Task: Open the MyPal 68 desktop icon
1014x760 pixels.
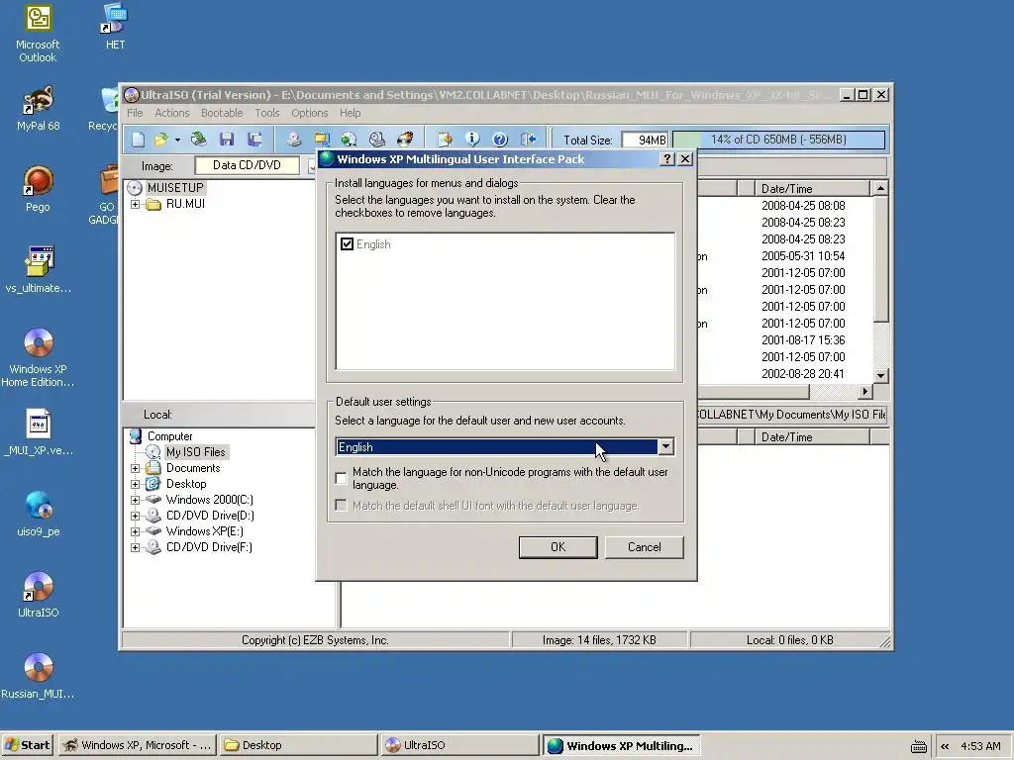Action: coord(39,109)
